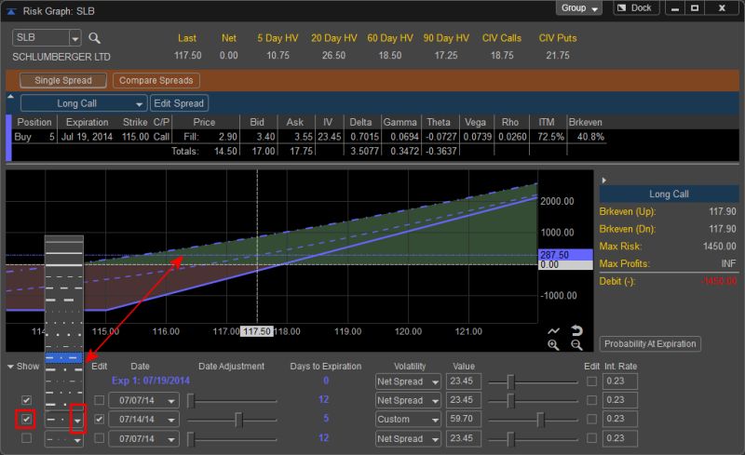Screen dimensions: 745x455
Task: Click the Delta column header
Action: point(360,122)
